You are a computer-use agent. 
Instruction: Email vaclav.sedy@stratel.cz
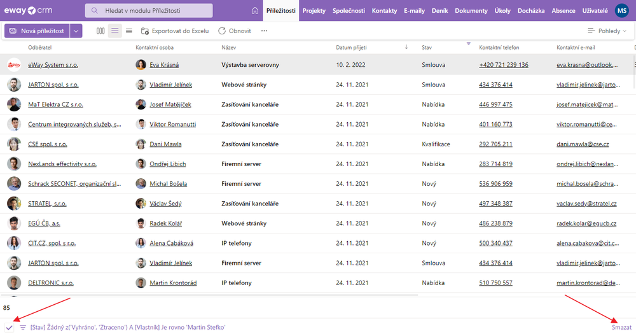pos(586,203)
